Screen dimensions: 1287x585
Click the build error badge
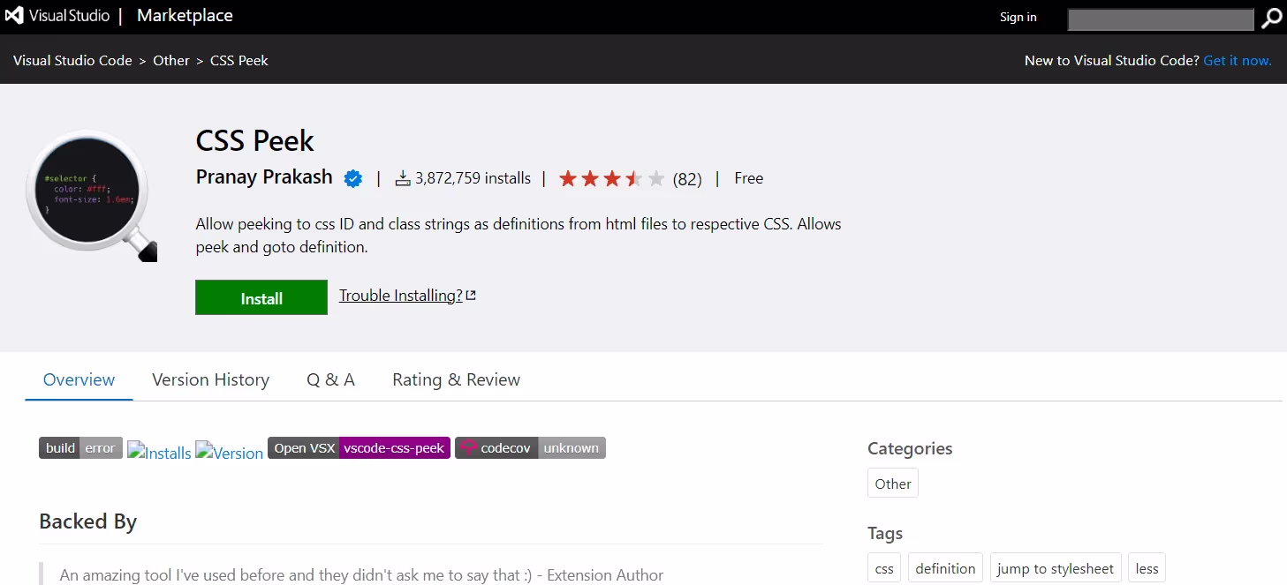[x=80, y=448]
